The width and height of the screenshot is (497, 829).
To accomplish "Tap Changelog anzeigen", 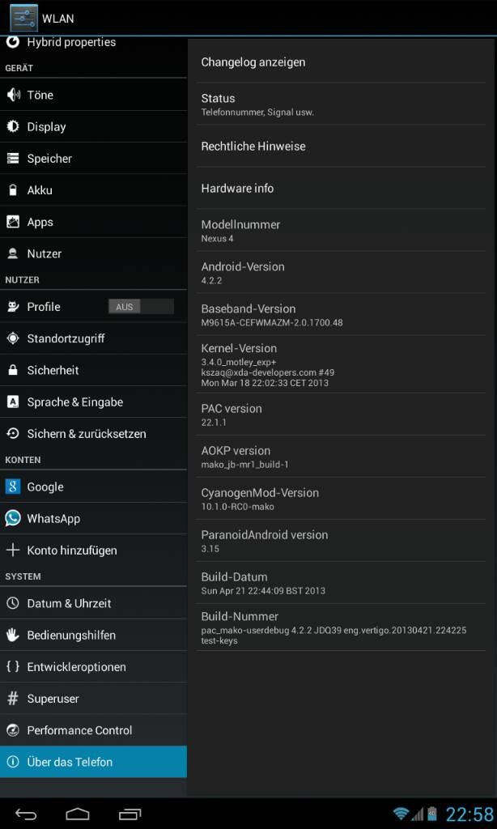I will (x=341, y=62).
